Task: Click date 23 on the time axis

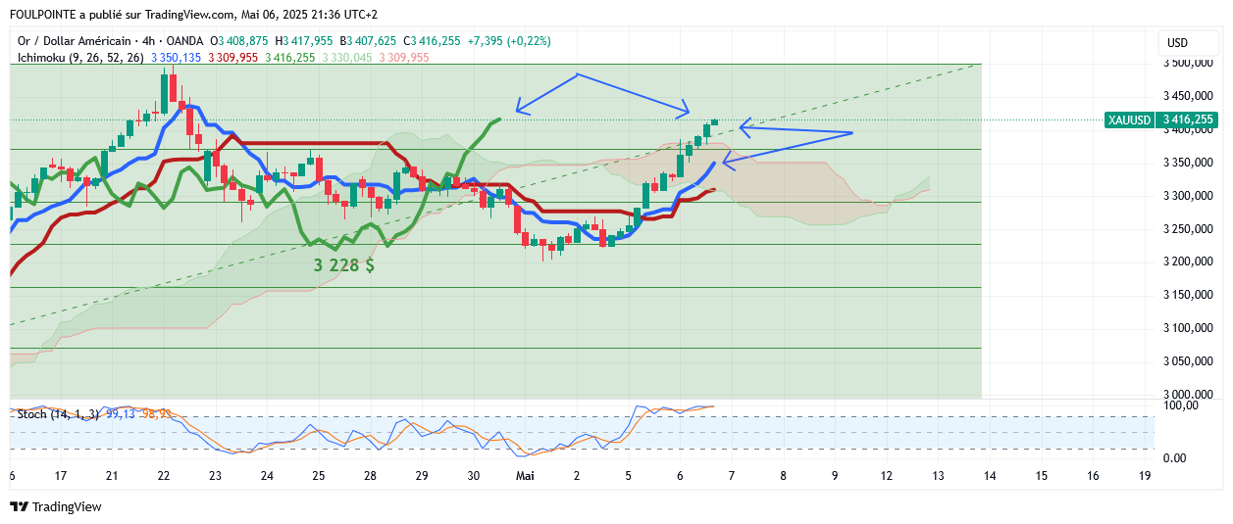Action: (215, 476)
